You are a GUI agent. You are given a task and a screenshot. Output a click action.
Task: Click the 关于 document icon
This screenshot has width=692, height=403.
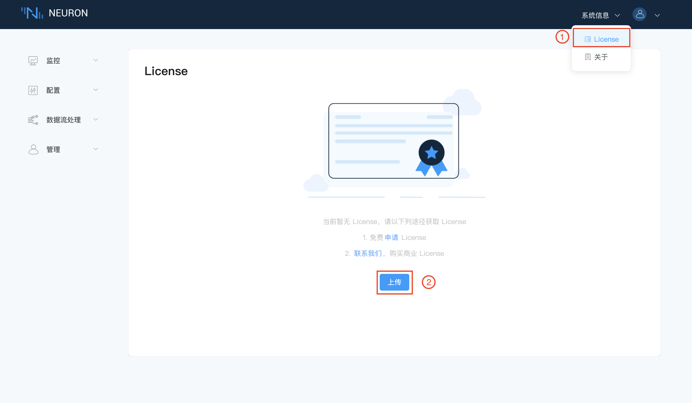pos(587,57)
